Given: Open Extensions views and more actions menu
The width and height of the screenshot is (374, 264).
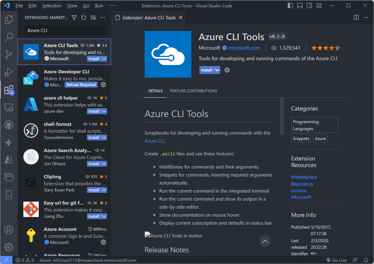Looking at the screenshot, I should pos(103,18).
